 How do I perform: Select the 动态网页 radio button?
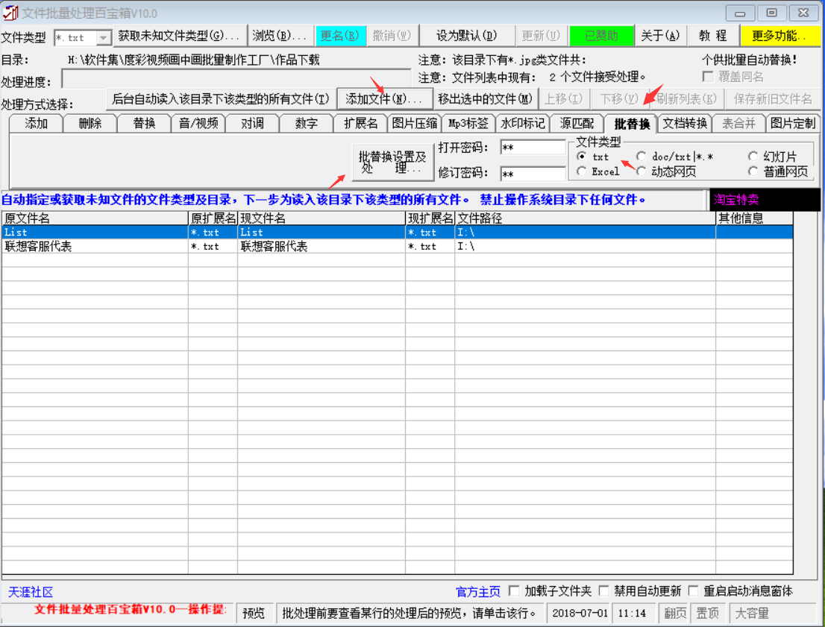click(640, 171)
